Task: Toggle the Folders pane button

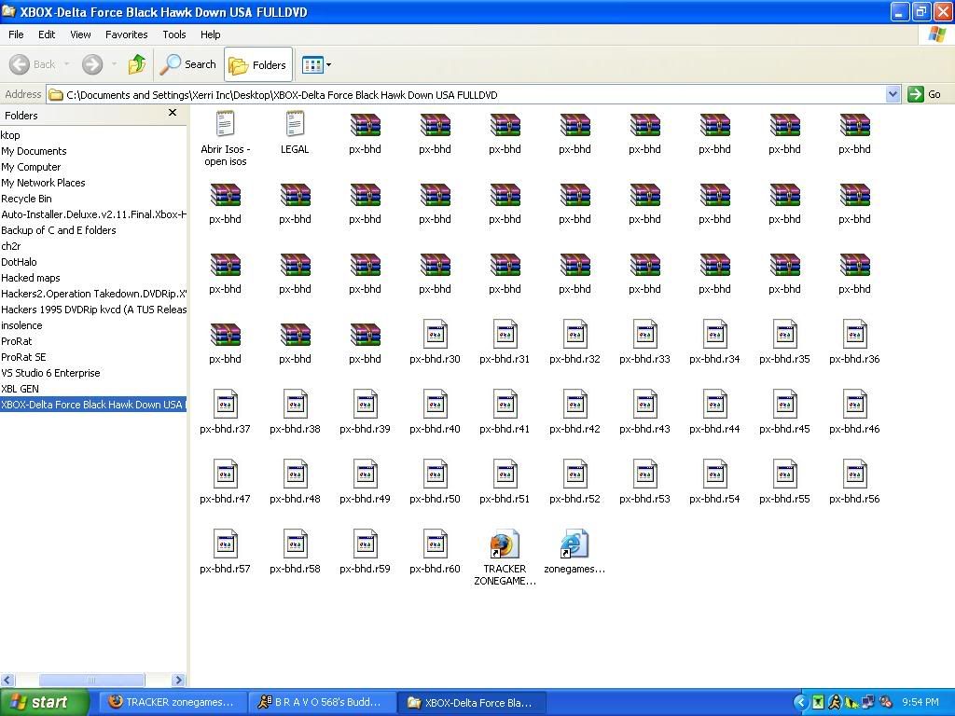Action: [x=258, y=64]
